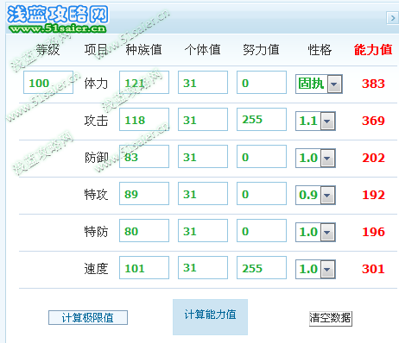This screenshot has width=399, height=343.
Task: Click the 性格 column header
Action: [320, 50]
